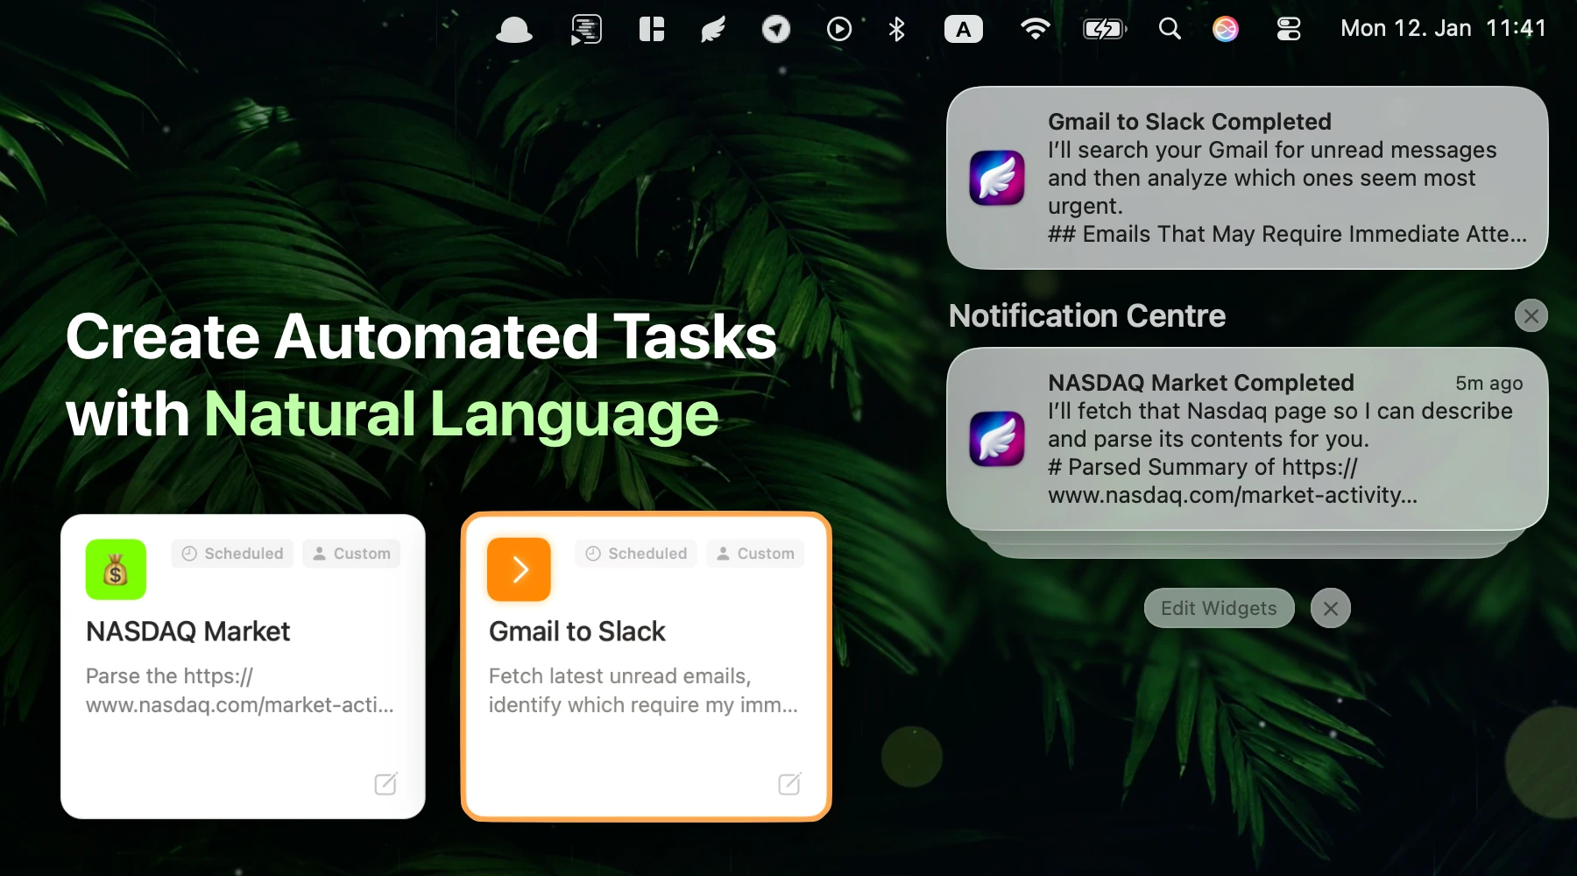This screenshot has width=1577, height=876.
Task: Click the NASDAQ Market money bag icon
Action: [115, 569]
